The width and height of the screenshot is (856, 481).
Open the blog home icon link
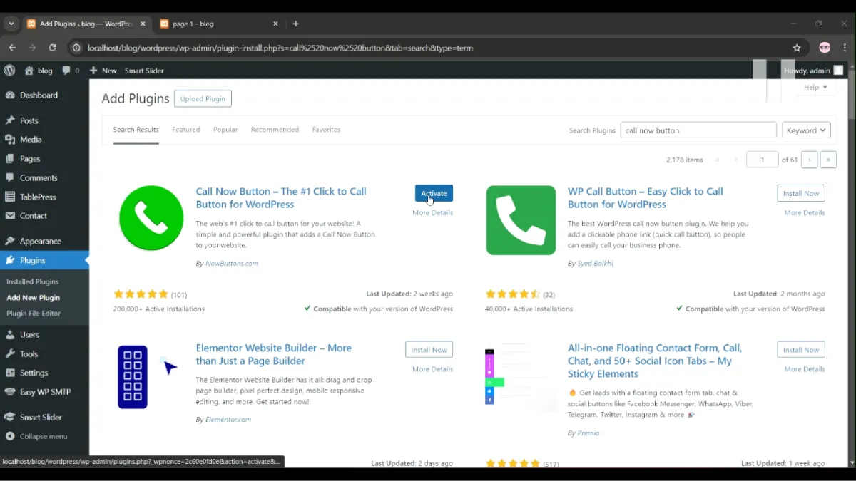39,71
